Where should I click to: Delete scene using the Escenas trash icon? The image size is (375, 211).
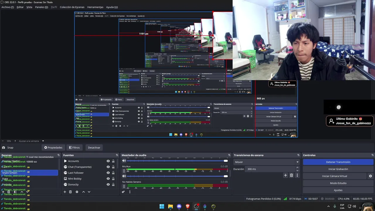pos(9,192)
